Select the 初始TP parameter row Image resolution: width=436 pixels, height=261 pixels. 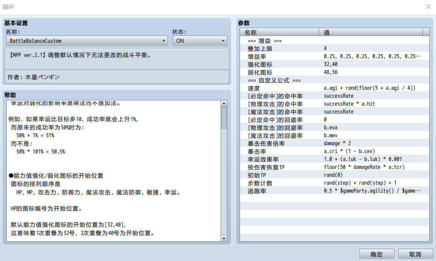point(335,175)
